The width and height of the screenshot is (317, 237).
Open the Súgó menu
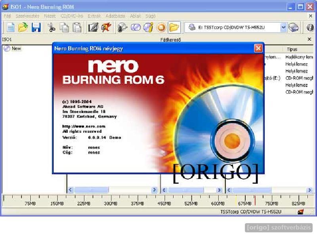click(151, 16)
